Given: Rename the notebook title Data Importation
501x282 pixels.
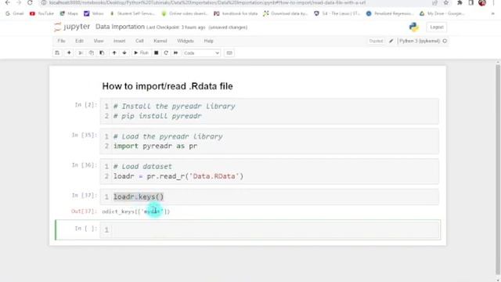Looking at the screenshot, I should pos(120,27).
